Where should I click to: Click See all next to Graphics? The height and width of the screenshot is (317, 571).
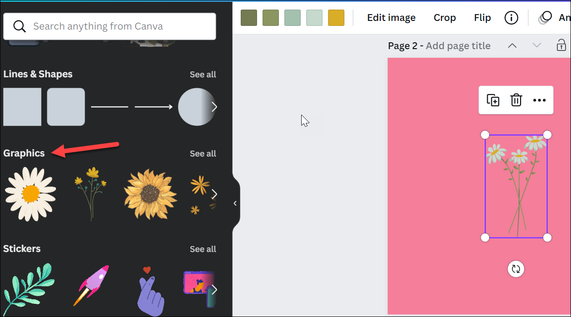[x=203, y=154]
